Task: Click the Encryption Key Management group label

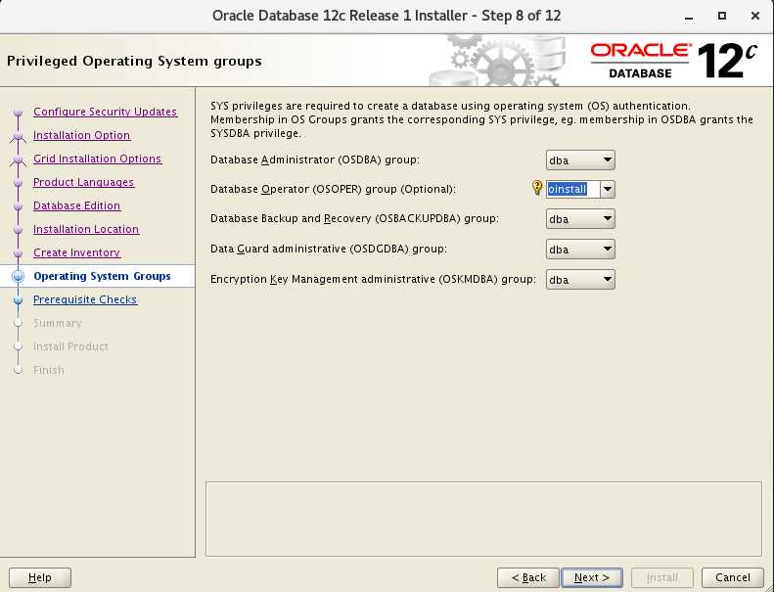Action: (373, 280)
